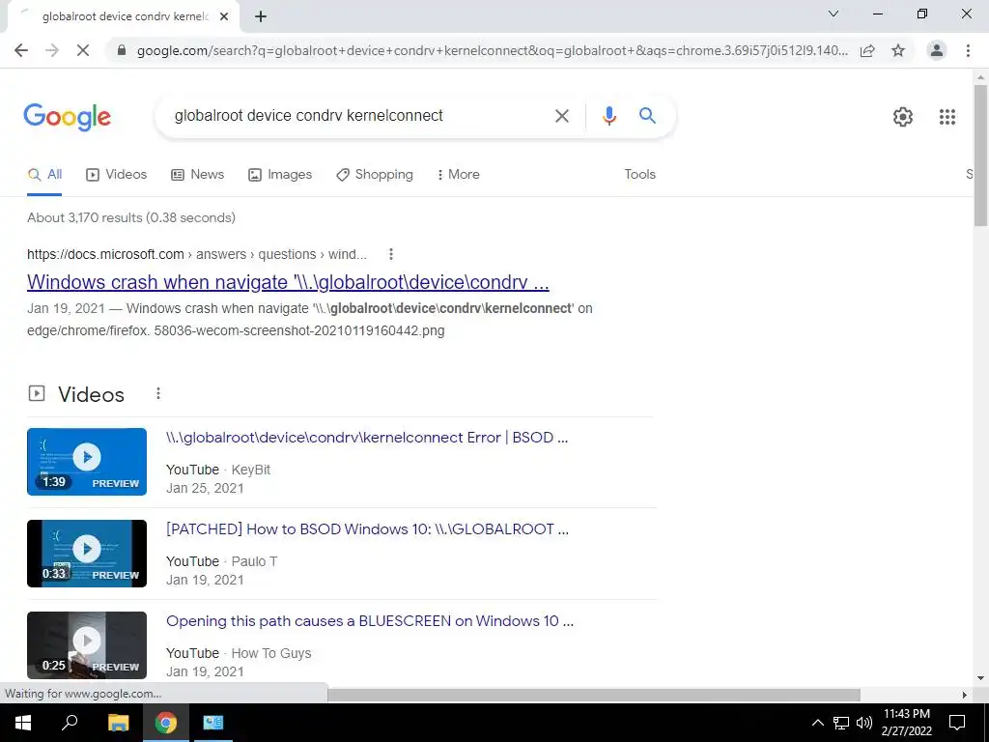Open the taskbar clock and date
Image resolution: width=989 pixels, height=742 pixels.
click(906, 723)
